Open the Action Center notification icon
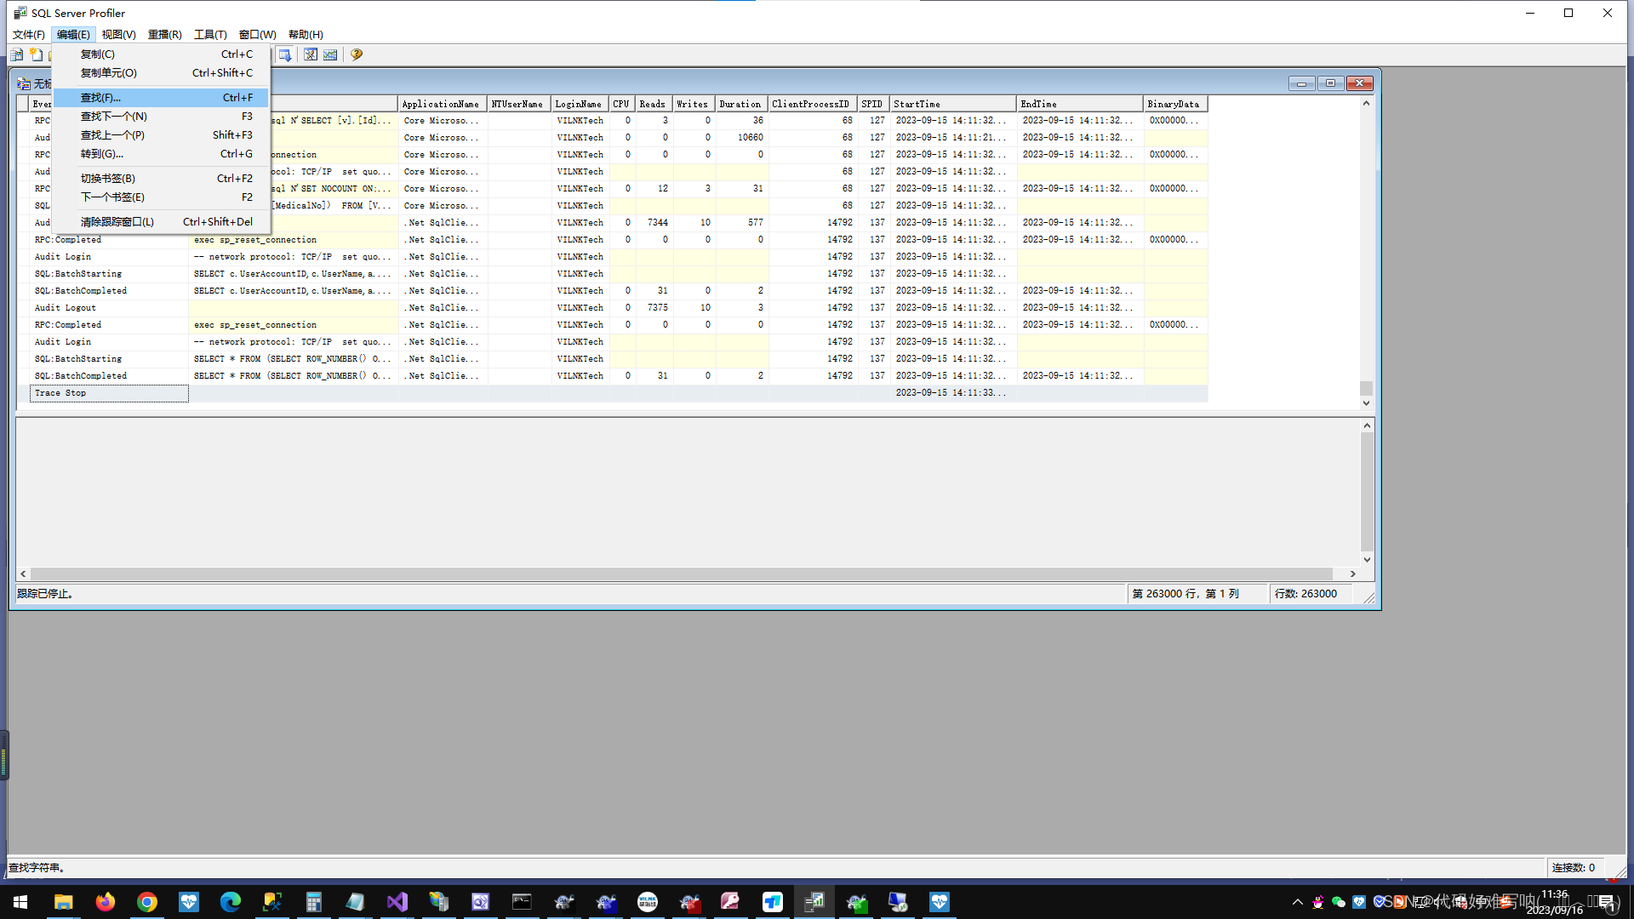The width and height of the screenshot is (1634, 919). pyautogui.click(x=1603, y=902)
